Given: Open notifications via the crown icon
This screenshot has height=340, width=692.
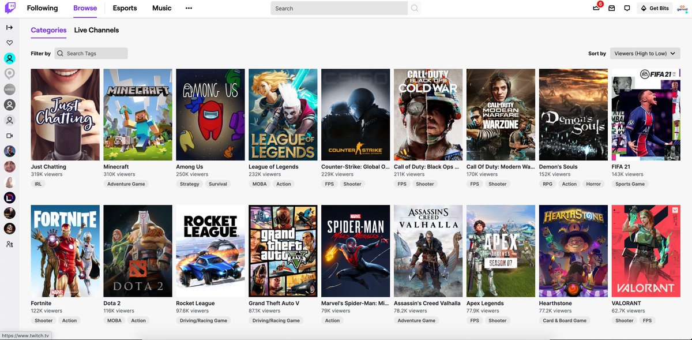Looking at the screenshot, I should (x=595, y=8).
